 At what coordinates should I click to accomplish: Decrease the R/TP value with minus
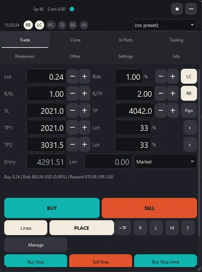[161, 93]
